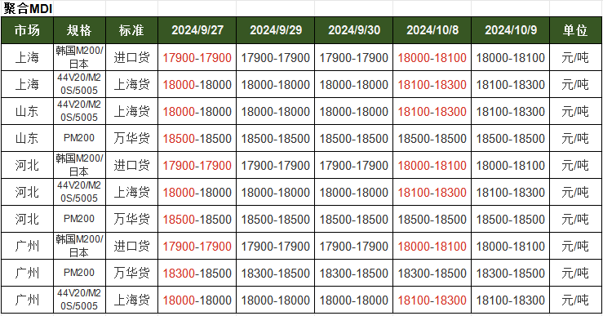Click 2024/9/29 price 18000-18000 in 山东 row
Image resolution: width=603 pixels, height=316 pixels.
tap(276, 112)
